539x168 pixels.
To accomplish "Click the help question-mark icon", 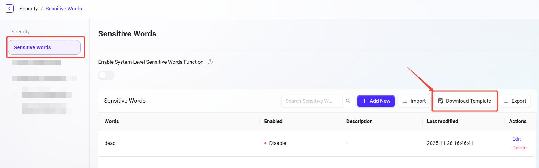I will [210, 62].
